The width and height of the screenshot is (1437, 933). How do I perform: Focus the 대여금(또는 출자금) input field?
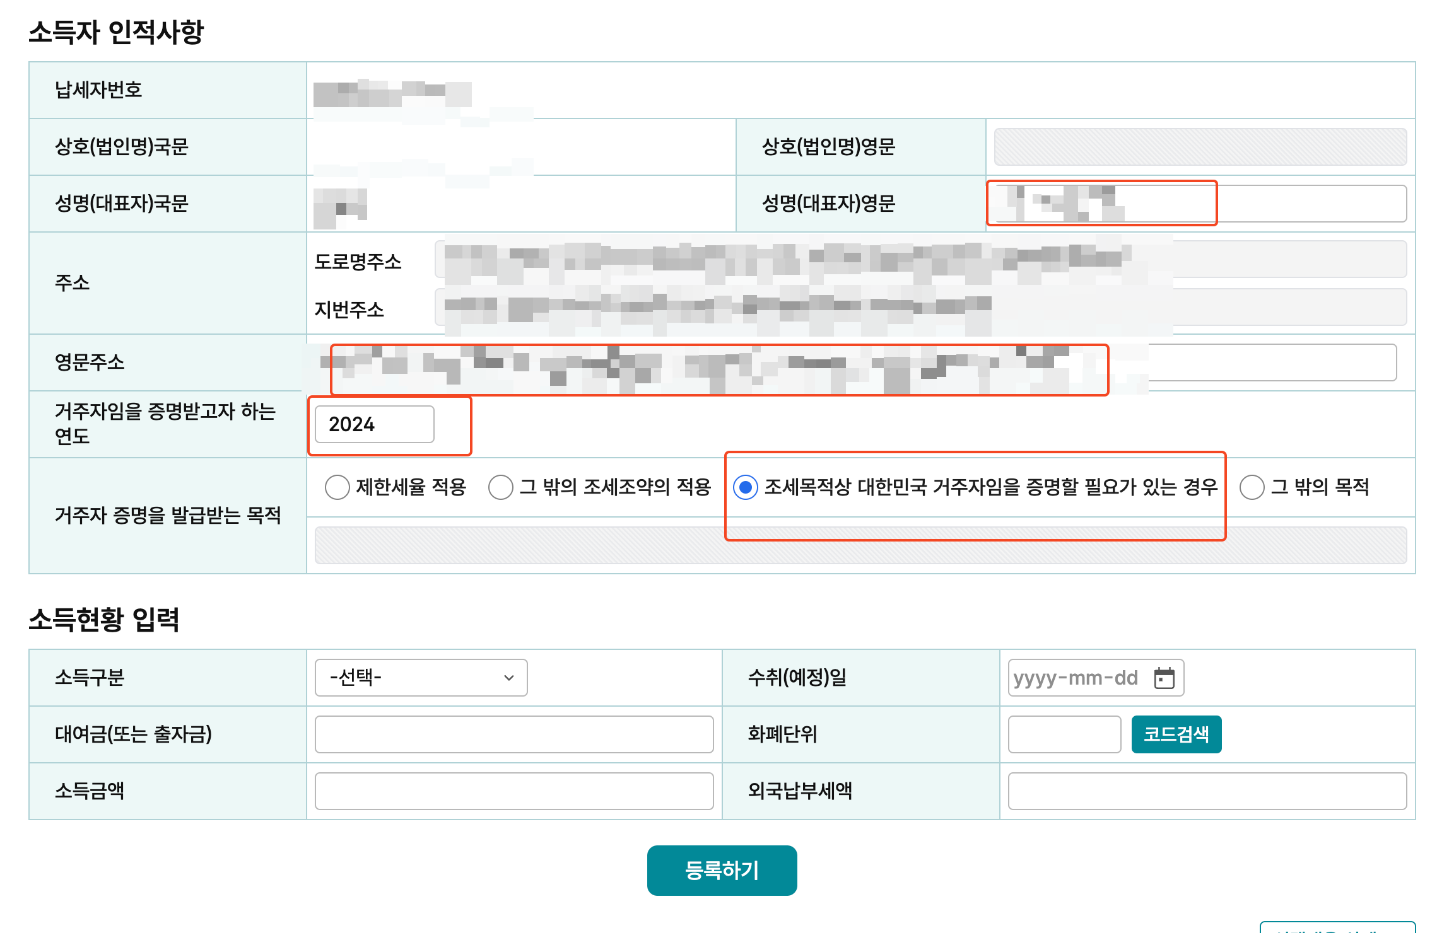[514, 734]
